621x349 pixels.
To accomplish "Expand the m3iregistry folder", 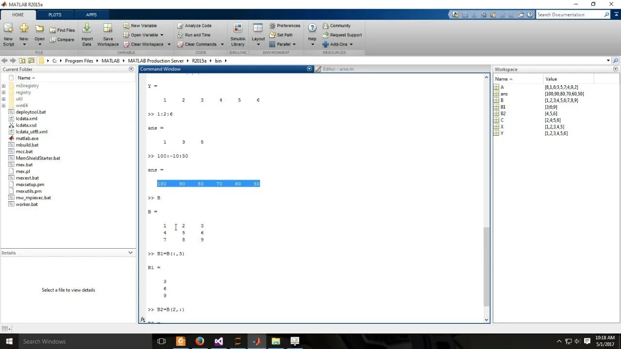I will click(x=4, y=86).
